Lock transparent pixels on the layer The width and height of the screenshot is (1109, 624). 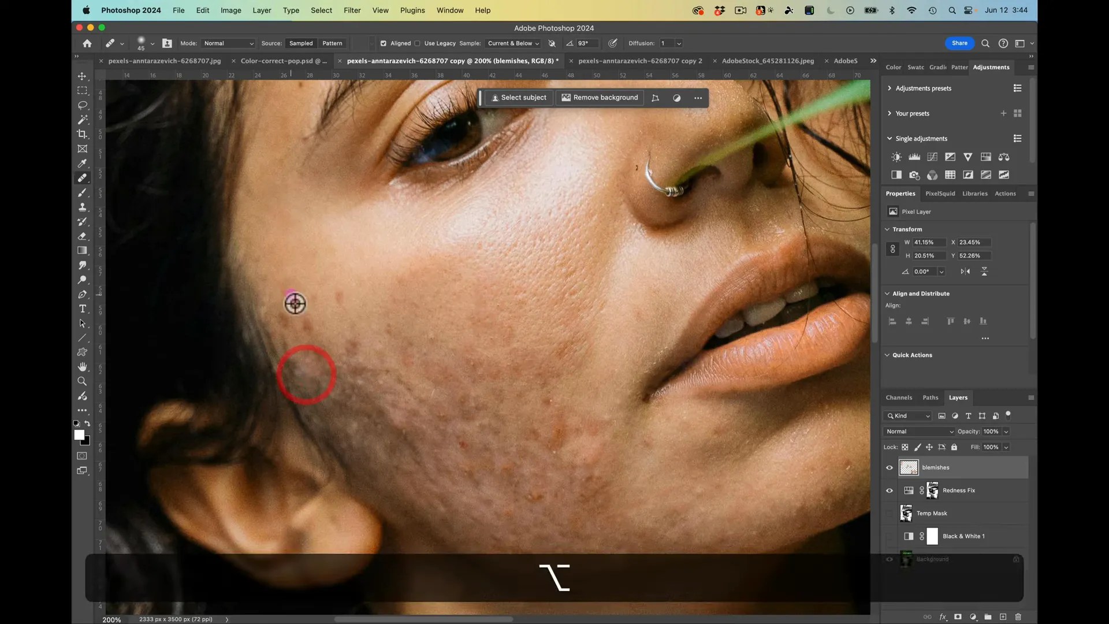coord(905,447)
